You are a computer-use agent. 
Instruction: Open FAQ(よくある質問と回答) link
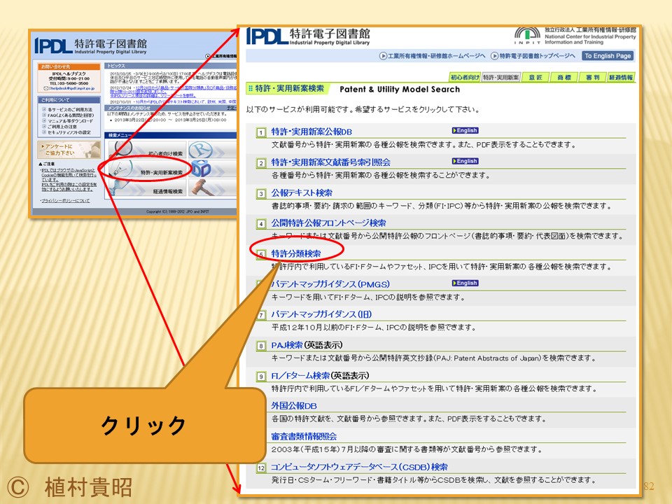tap(71, 115)
